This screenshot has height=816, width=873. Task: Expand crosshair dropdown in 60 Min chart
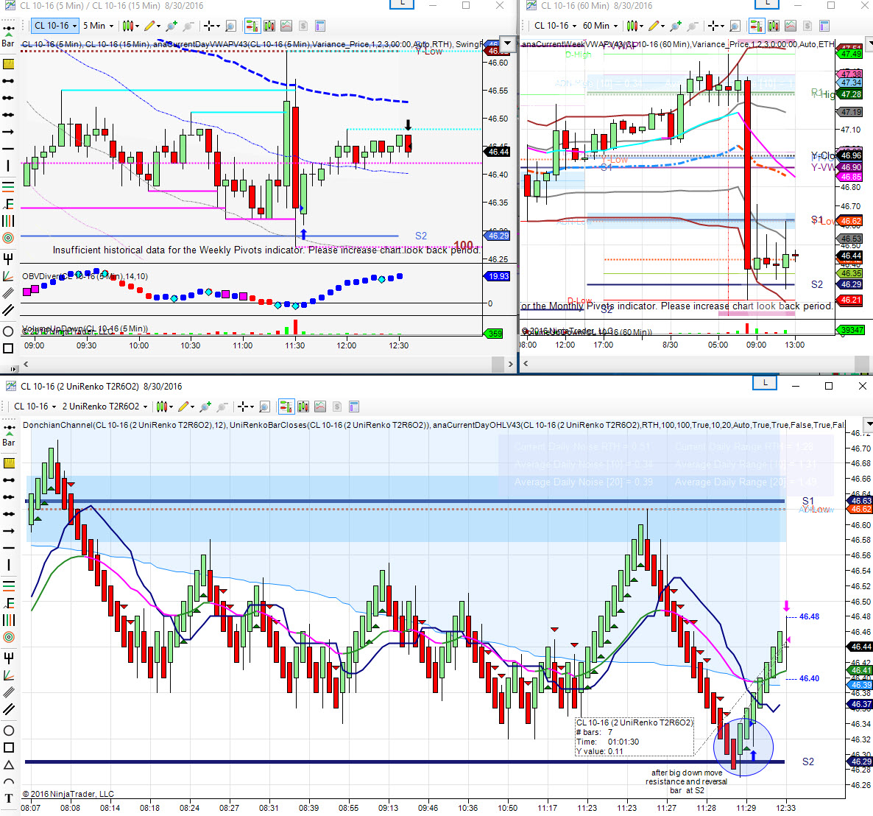click(x=722, y=27)
